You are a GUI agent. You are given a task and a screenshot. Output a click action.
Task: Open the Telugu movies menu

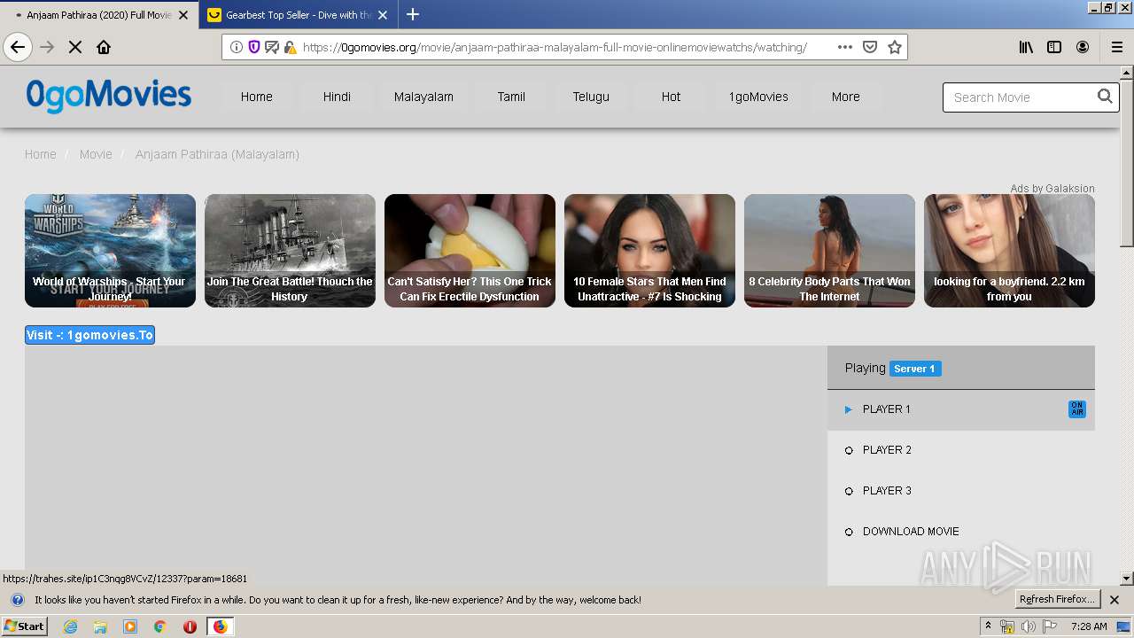tap(591, 97)
